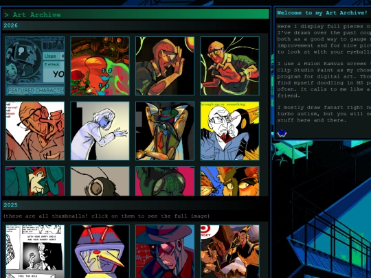The width and height of the screenshot is (371, 278).
Task: Open the yellow background kissing men thumbnail
Action: point(229,131)
